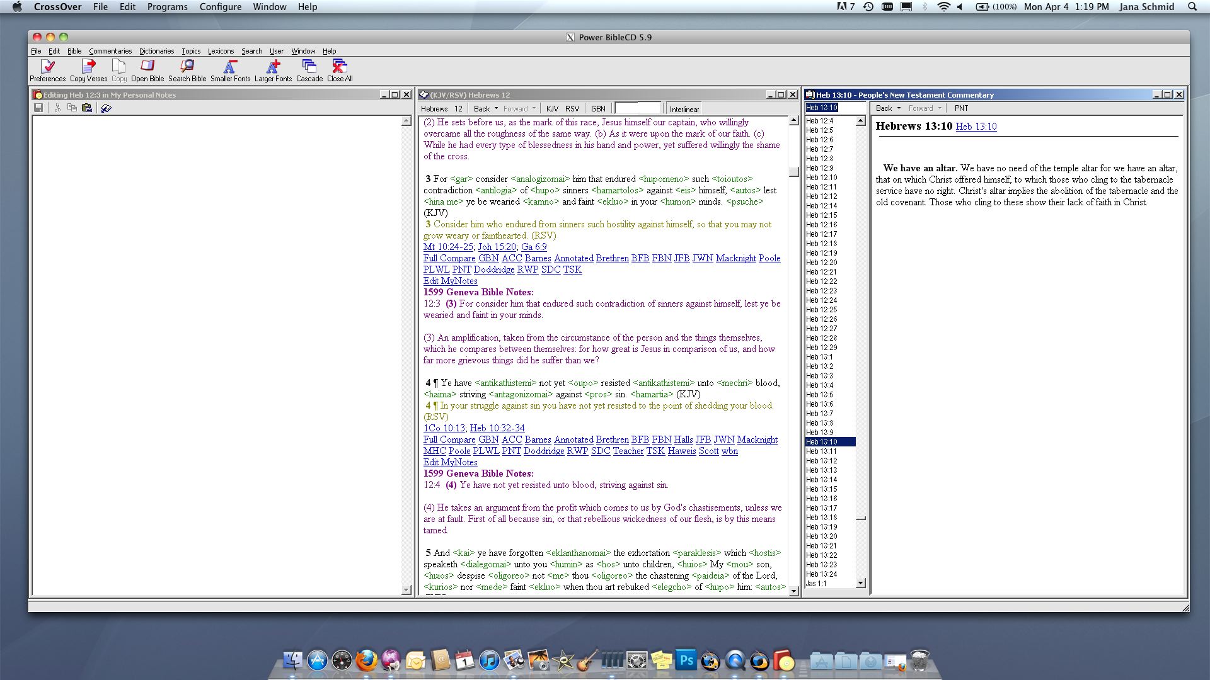The height and width of the screenshot is (680, 1210).
Task: Enlarge text with the Larger Fonts icon
Action: click(272, 69)
